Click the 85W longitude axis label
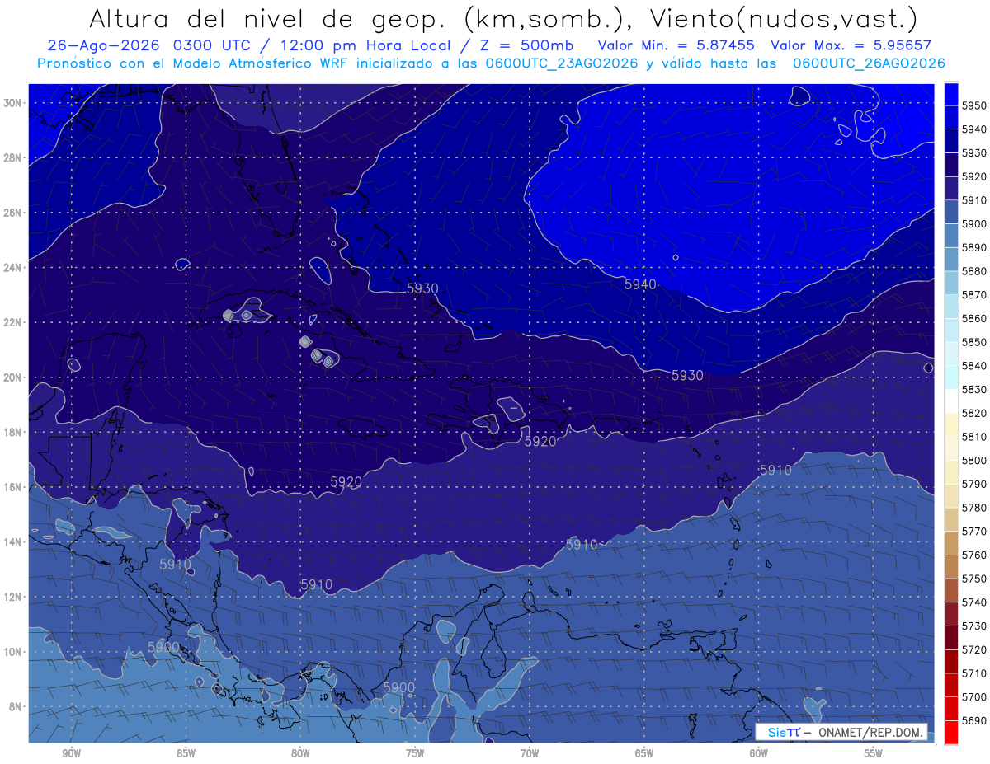The width and height of the screenshot is (990, 764). (x=186, y=753)
